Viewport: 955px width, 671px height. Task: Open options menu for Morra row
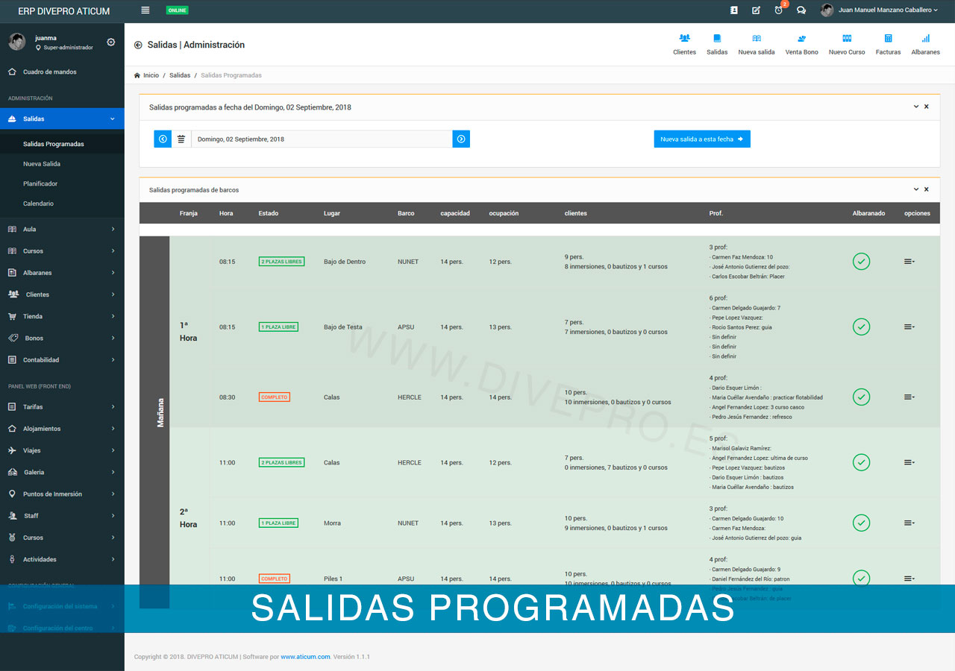pos(909,523)
